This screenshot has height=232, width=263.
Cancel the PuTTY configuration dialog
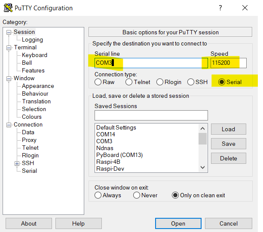229,223
